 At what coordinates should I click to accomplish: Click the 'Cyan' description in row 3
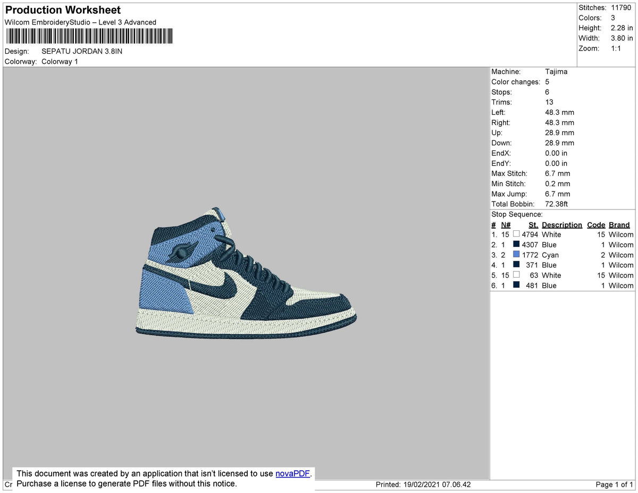pyautogui.click(x=550, y=254)
